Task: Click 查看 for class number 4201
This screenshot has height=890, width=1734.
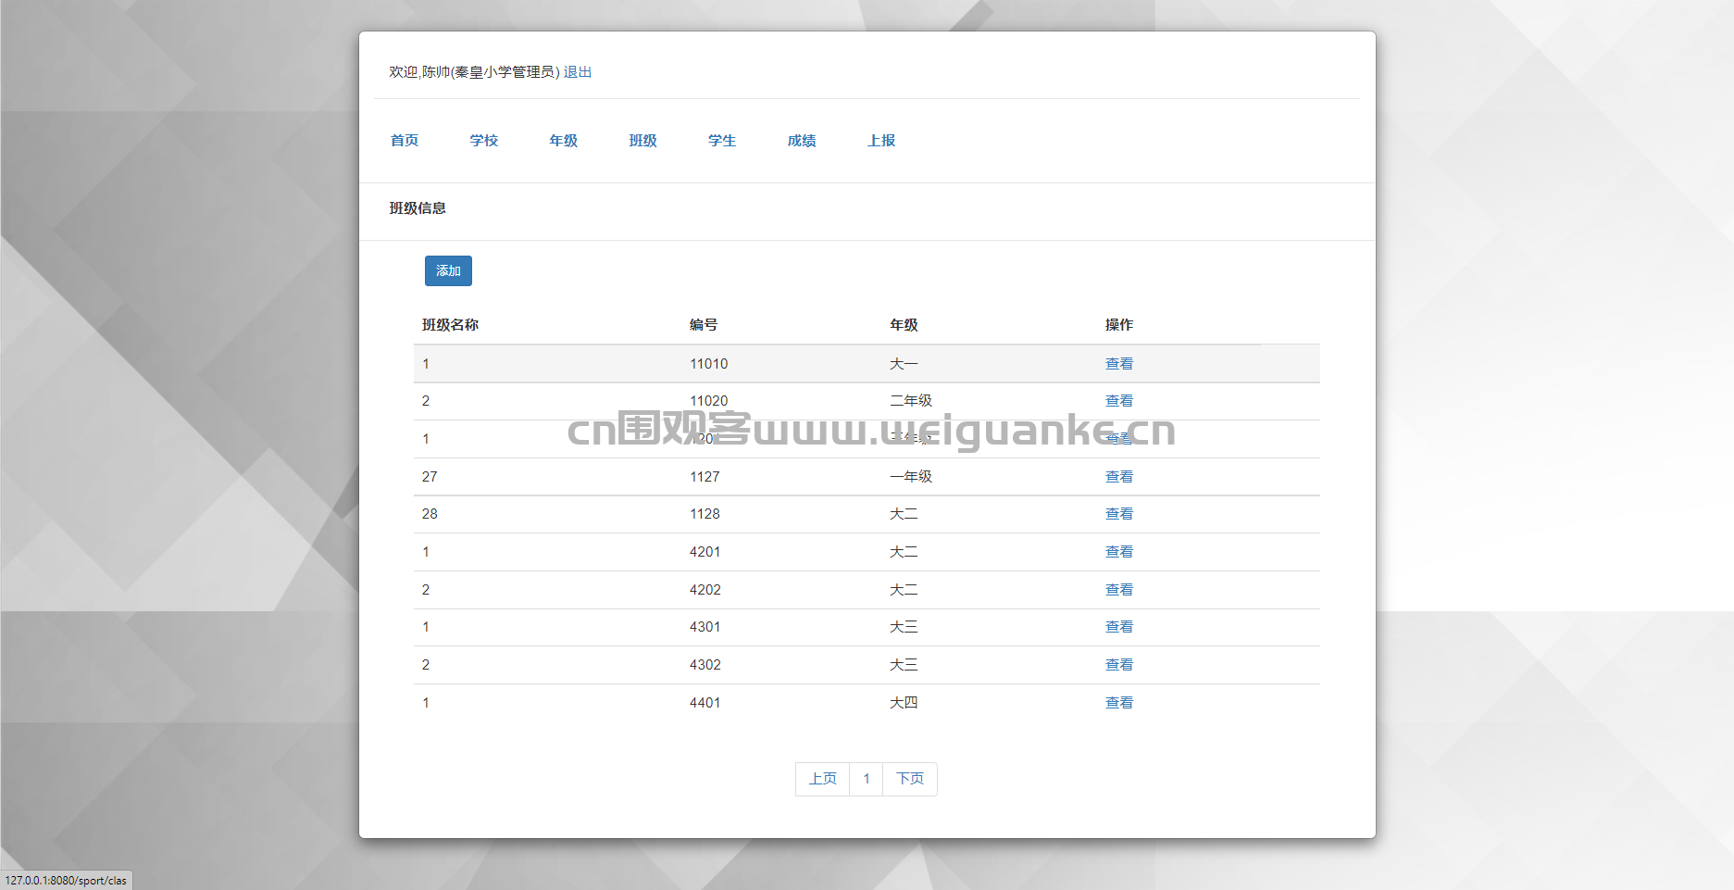Action: (x=1119, y=552)
